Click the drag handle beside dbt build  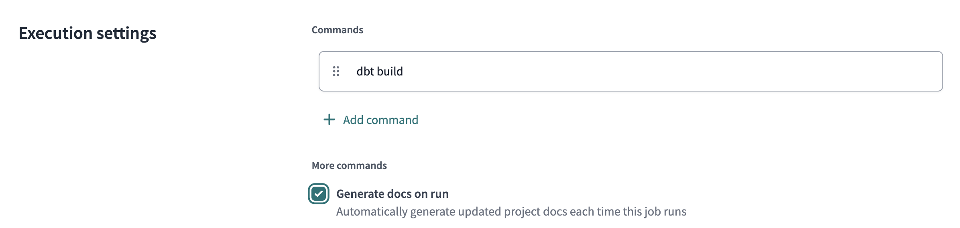pyautogui.click(x=336, y=71)
